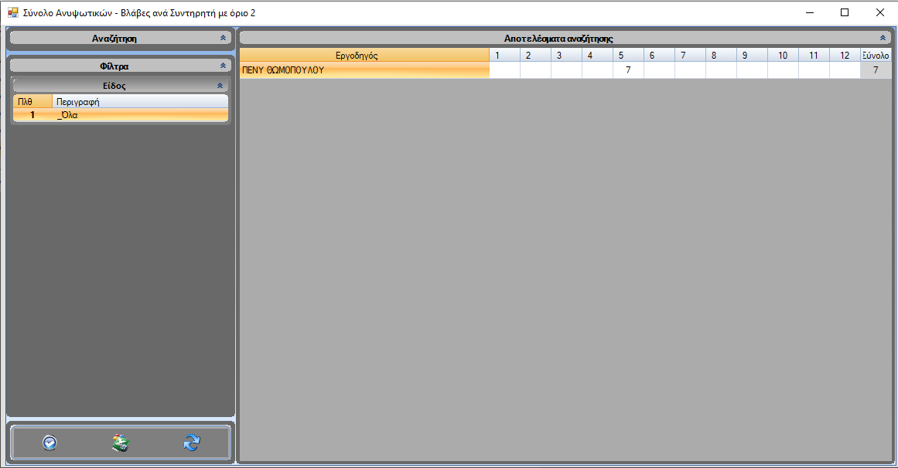Image resolution: width=898 pixels, height=468 pixels.
Task: Click the blue refresh arrows icon
Action: pos(192,443)
